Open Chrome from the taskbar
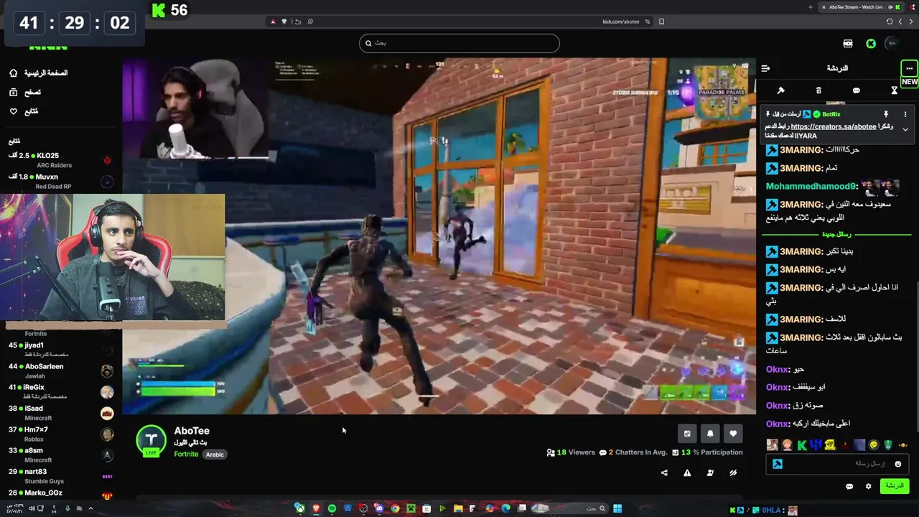Viewport: 919px width, 517px height. point(395,508)
